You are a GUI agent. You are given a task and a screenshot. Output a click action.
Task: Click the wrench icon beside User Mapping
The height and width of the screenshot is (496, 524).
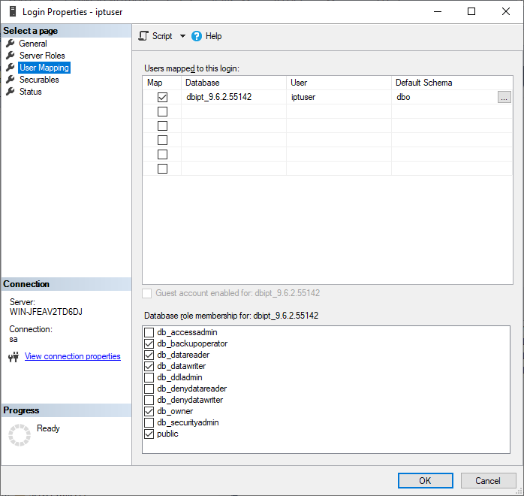[11, 67]
